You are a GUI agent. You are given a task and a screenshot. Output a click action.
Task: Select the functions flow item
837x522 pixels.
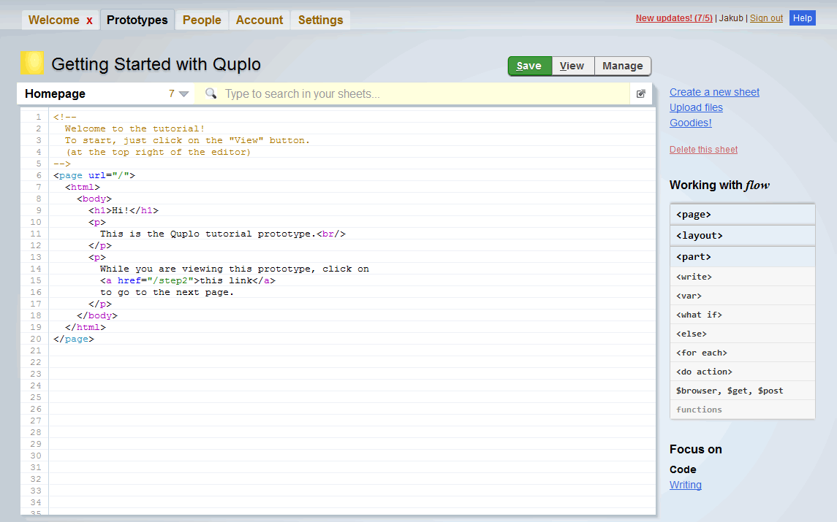point(743,410)
